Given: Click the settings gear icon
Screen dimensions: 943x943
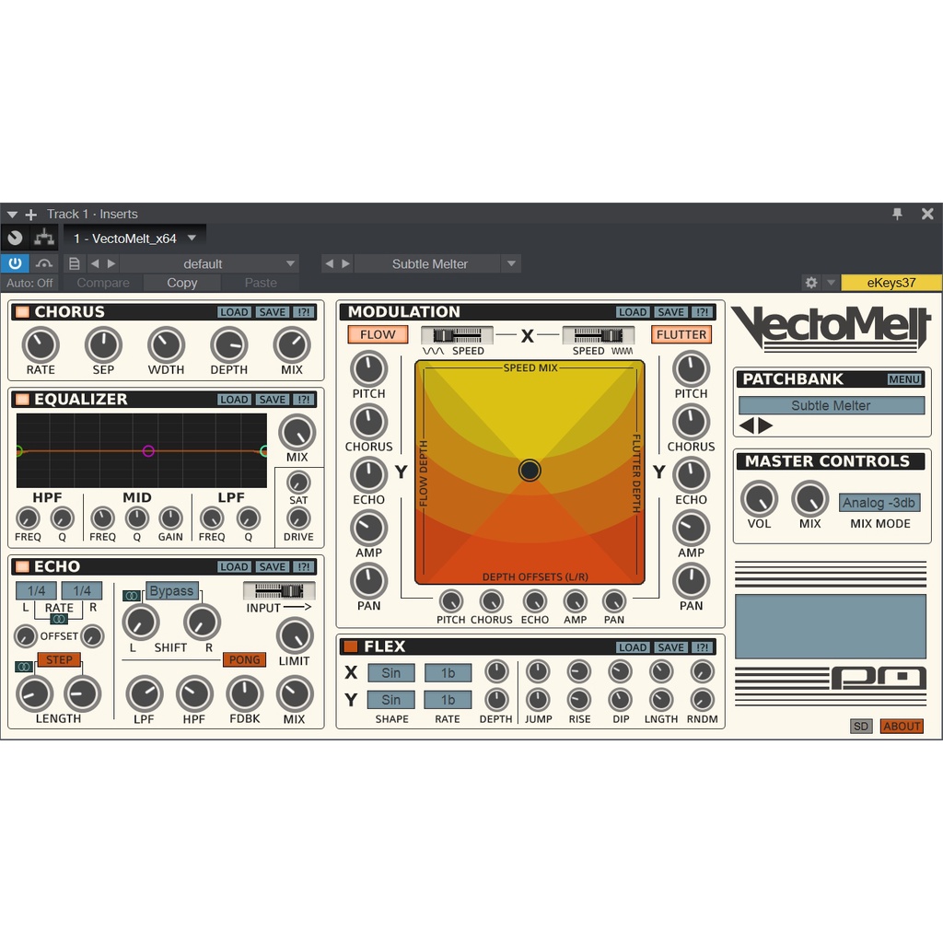Looking at the screenshot, I should coord(810,283).
